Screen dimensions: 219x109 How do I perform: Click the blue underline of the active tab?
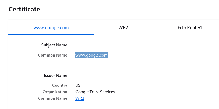coord(51,35)
